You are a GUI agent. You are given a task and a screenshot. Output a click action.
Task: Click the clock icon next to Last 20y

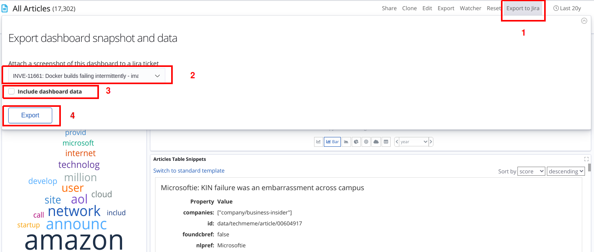[556, 8]
